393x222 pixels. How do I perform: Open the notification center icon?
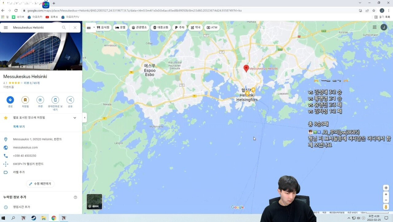click(387, 218)
